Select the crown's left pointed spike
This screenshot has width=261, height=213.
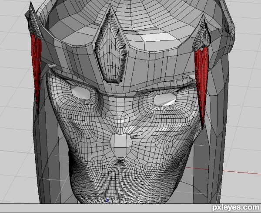34,21
